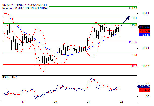Click the RSI 70 axis label
Viewport: 154px width, 106px height.
coord(148,83)
